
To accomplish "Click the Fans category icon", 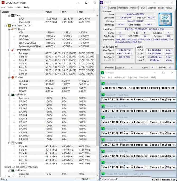I will (x=13, y=15).
